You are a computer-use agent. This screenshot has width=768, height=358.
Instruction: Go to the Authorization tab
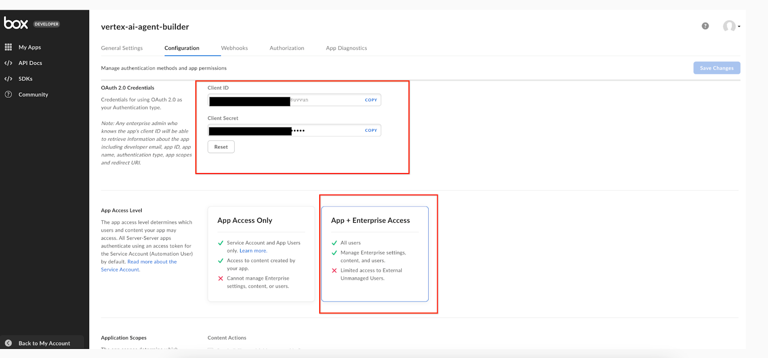[287, 48]
